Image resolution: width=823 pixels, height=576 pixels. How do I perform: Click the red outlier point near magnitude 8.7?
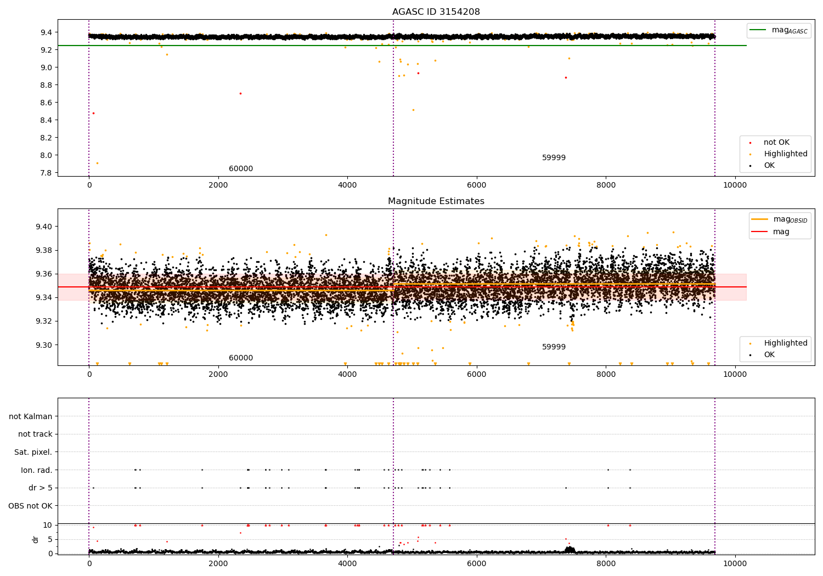pos(240,93)
